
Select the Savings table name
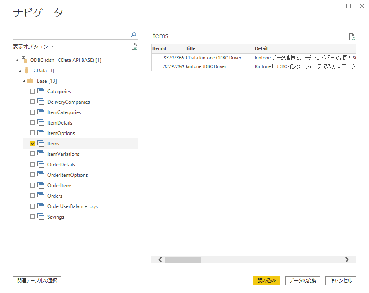click(56, 217)
